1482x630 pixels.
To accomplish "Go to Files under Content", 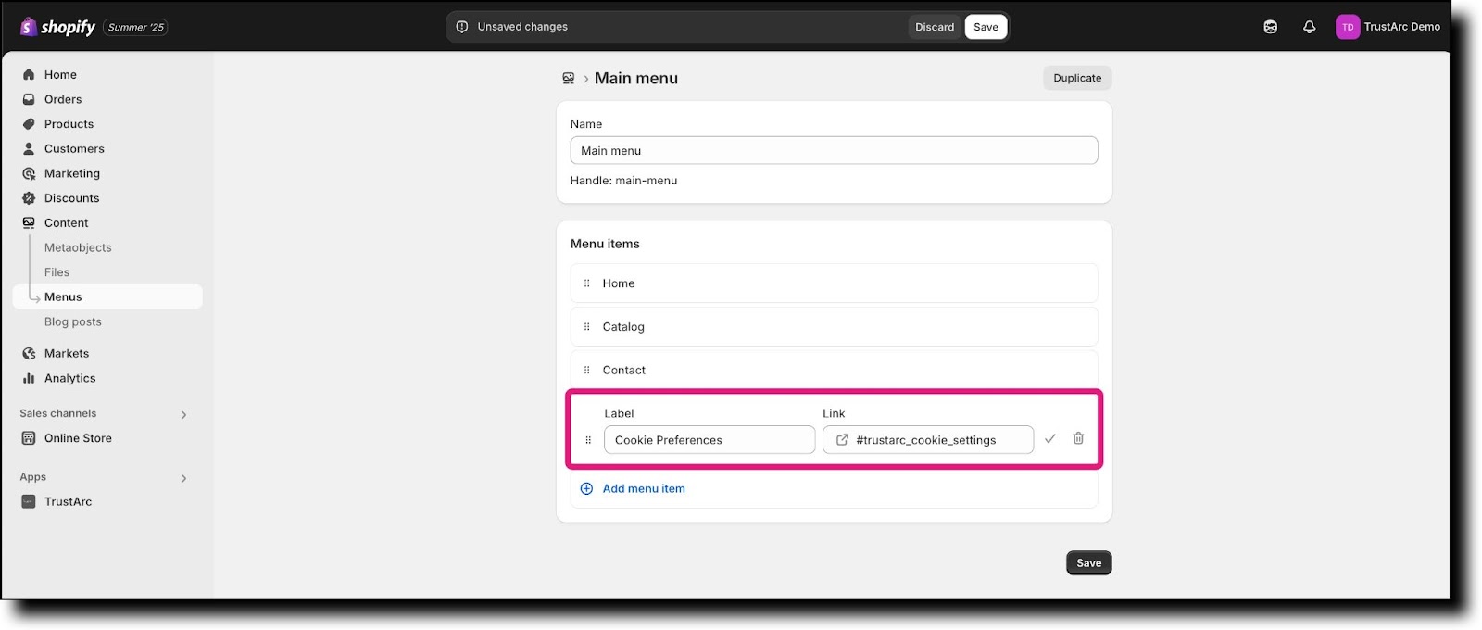I will point(57,272).
